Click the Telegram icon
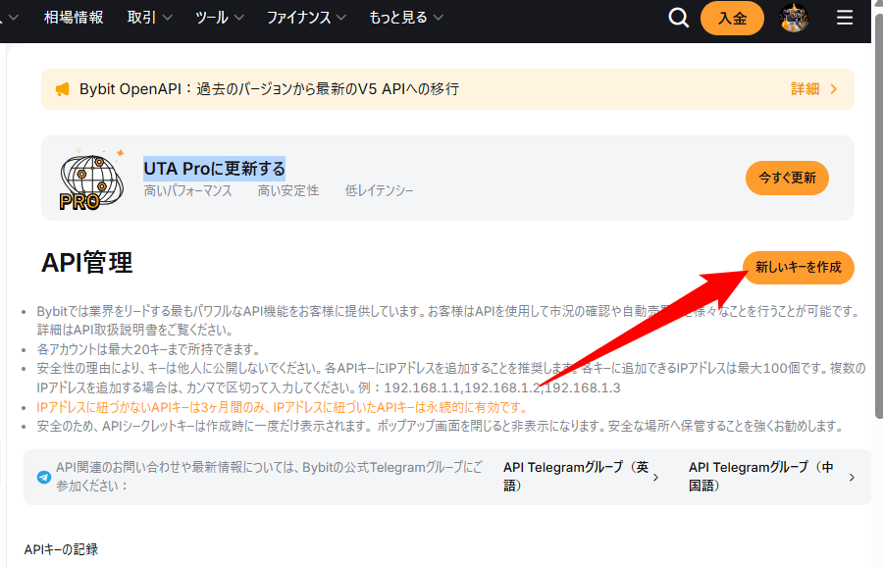The image size is (883, 567). coord(43,478)
